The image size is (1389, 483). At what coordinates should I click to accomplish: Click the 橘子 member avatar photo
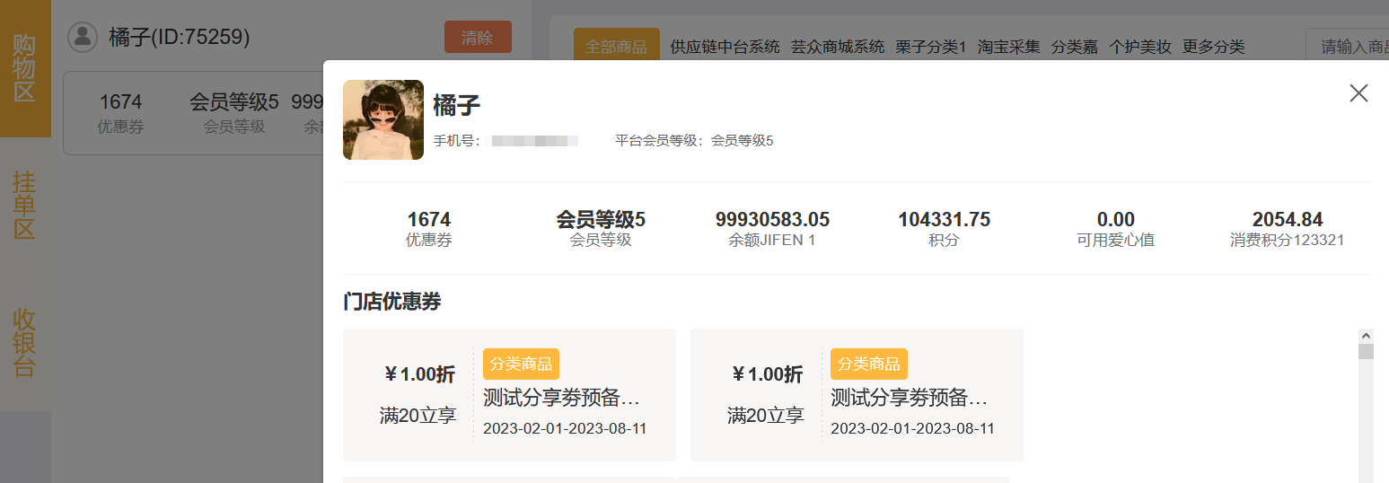coord(383,119)
